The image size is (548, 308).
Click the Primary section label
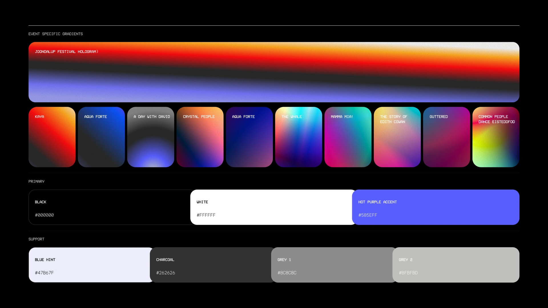[36, 181]
